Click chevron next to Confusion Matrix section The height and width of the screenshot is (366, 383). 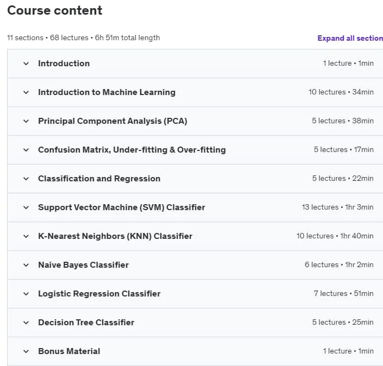26,150
